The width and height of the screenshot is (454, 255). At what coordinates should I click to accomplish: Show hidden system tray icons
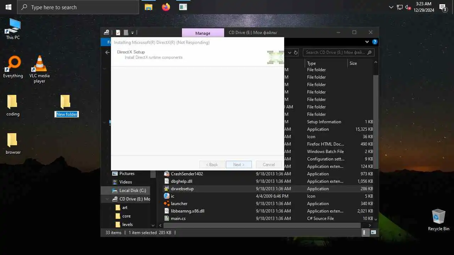click(x=391, y=7)
